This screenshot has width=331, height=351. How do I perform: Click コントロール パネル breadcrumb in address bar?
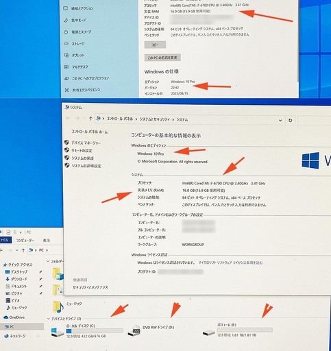click(120, 119)
